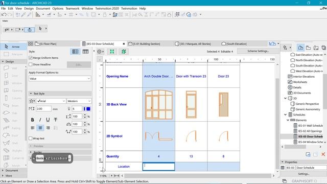
Task: Open Apply Format Options dropdown showing Value
Action: 60,79
